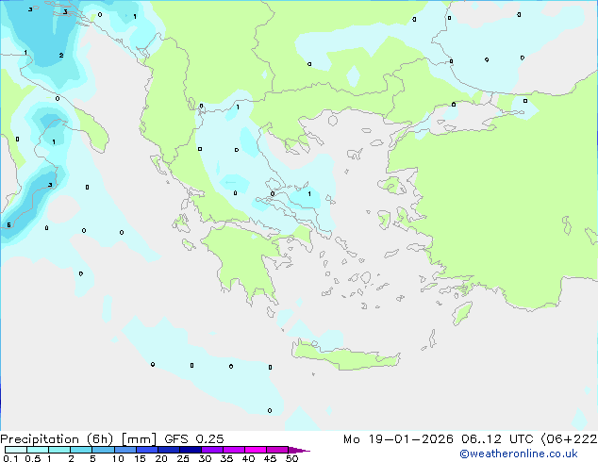
Task: Select the purple arrow tip above 50 mm
Action: 299,450
